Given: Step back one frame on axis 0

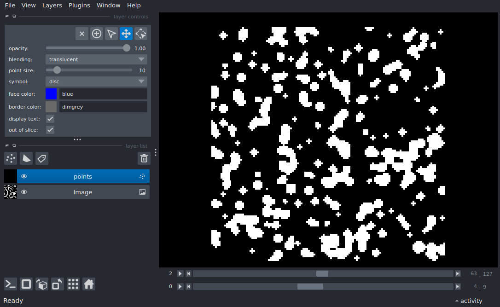Looking at the screenshot, I should (x=188, y=286).
